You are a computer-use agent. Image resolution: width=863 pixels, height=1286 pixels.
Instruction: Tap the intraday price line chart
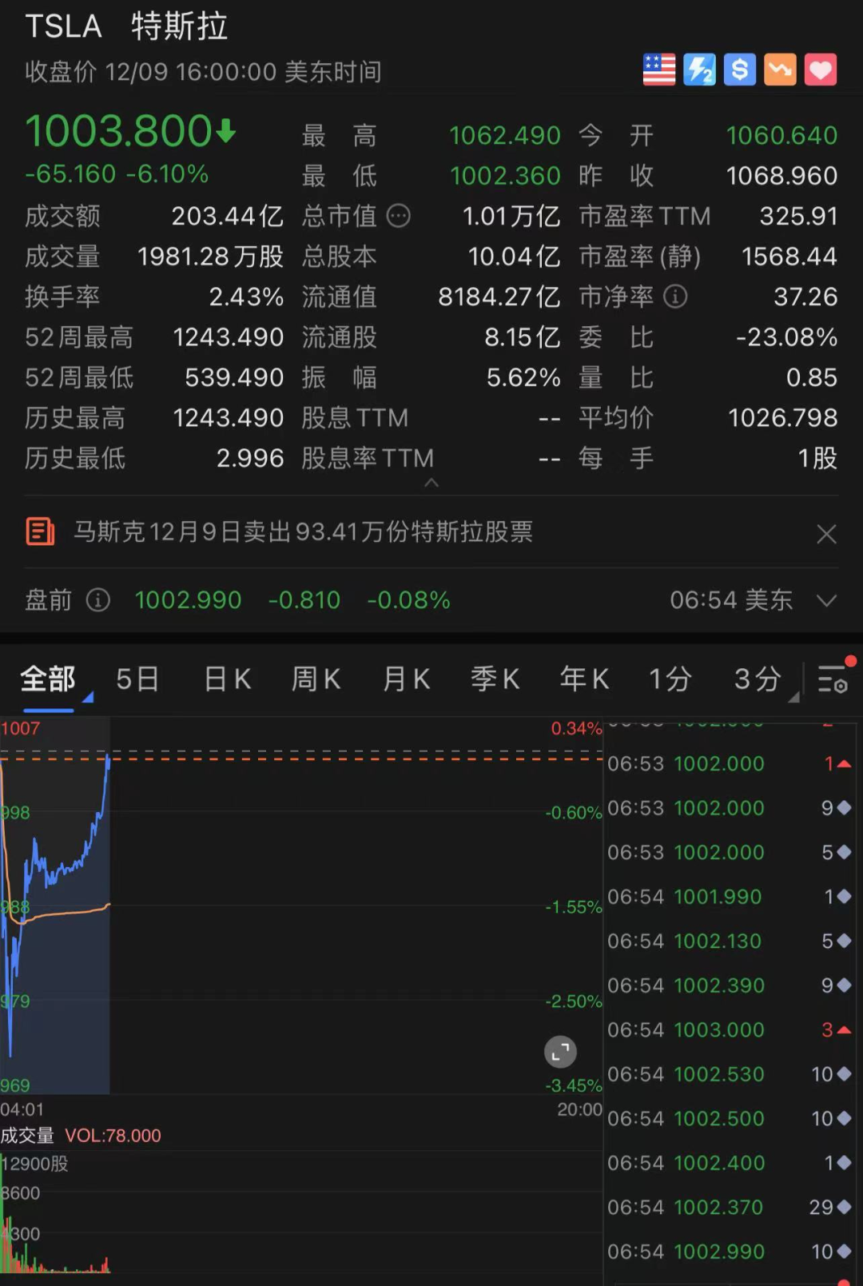(x=301, y=905)
